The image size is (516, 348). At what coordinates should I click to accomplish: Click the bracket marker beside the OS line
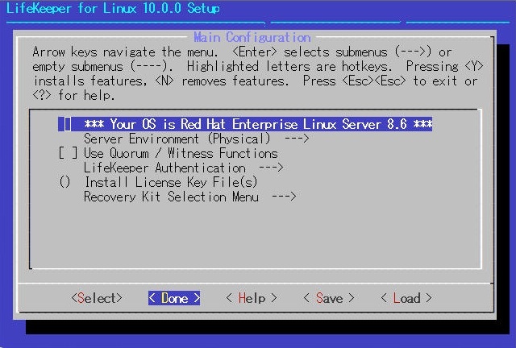tap(65, 125)
